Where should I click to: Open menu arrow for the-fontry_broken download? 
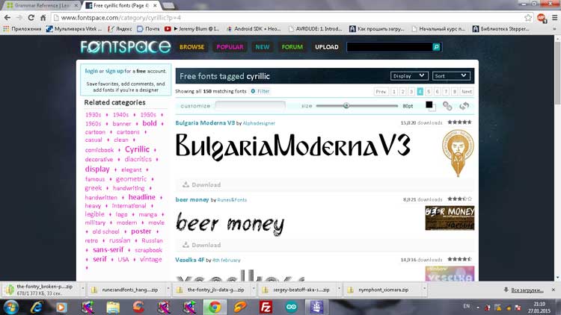82,288
